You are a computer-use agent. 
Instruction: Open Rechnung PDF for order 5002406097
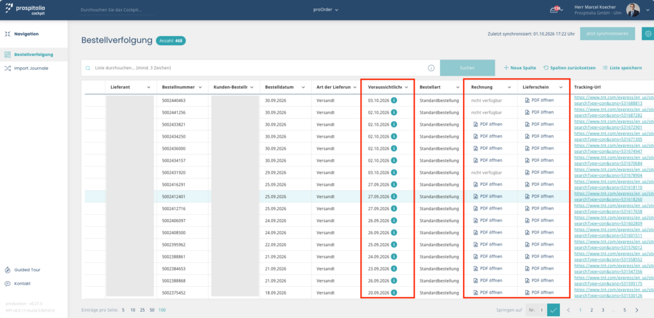pos(488,220)
